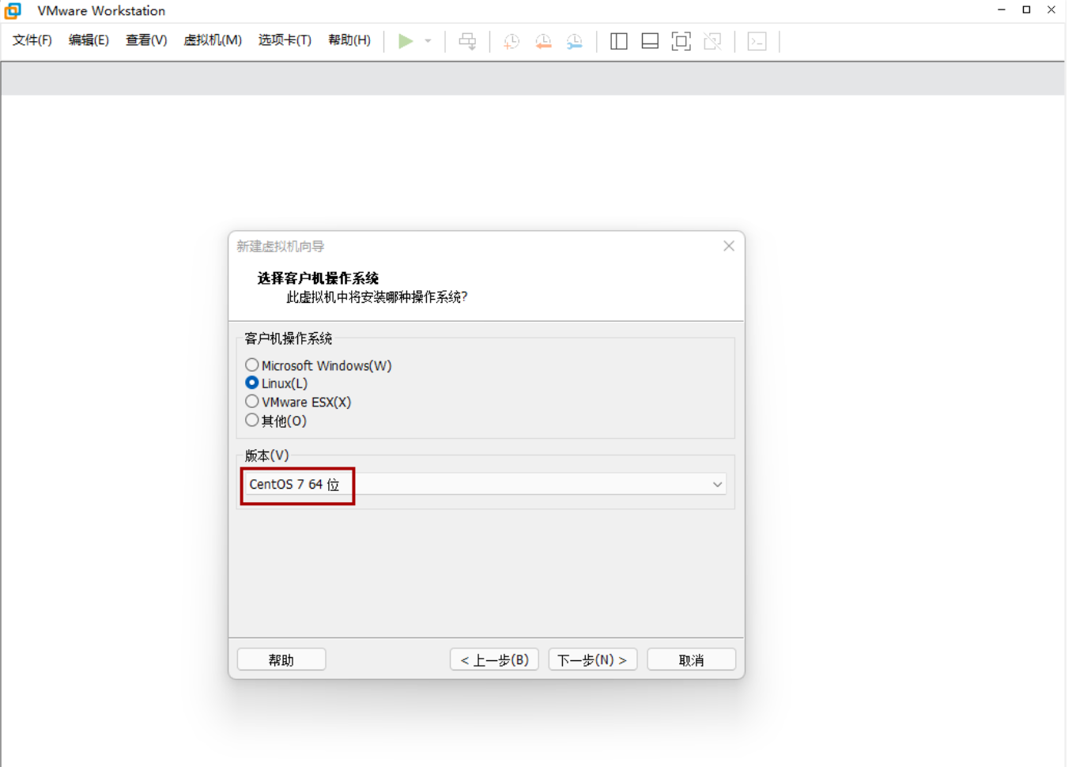Click the 帮助 button in wizard
Image resolution: width=1072 pixels, height=767 pixels.
click(281, 659)
